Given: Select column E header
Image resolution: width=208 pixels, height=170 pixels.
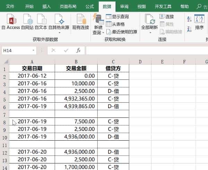Looking at the screenshot, I should [x=162, y=62].
